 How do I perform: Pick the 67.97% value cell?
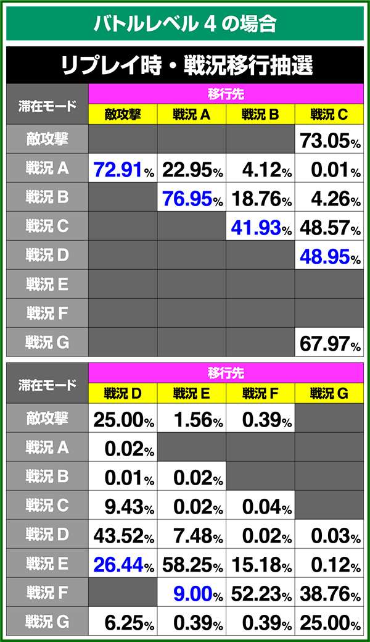[329, 343]
